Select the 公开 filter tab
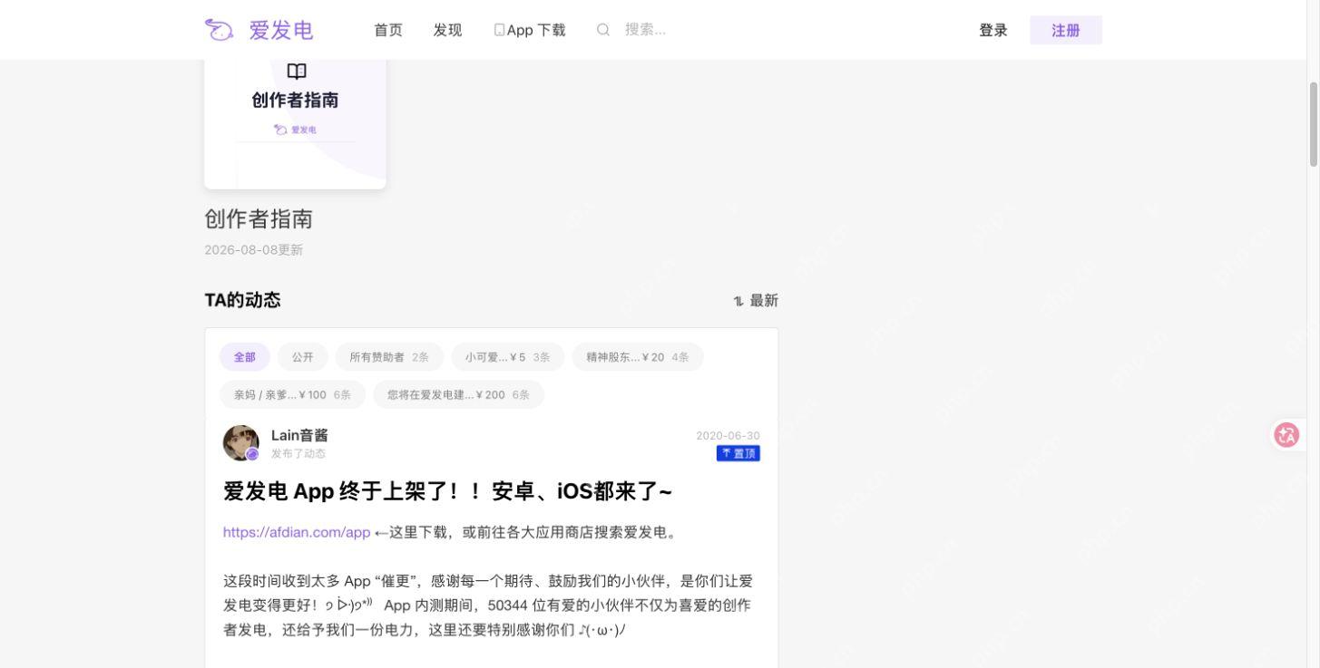1320x668 pixels. point(302,357)
